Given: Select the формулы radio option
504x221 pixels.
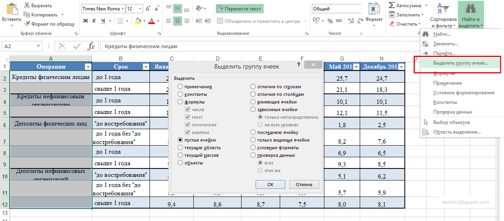Looking at the screenshot, I should [x=180, y=102].
